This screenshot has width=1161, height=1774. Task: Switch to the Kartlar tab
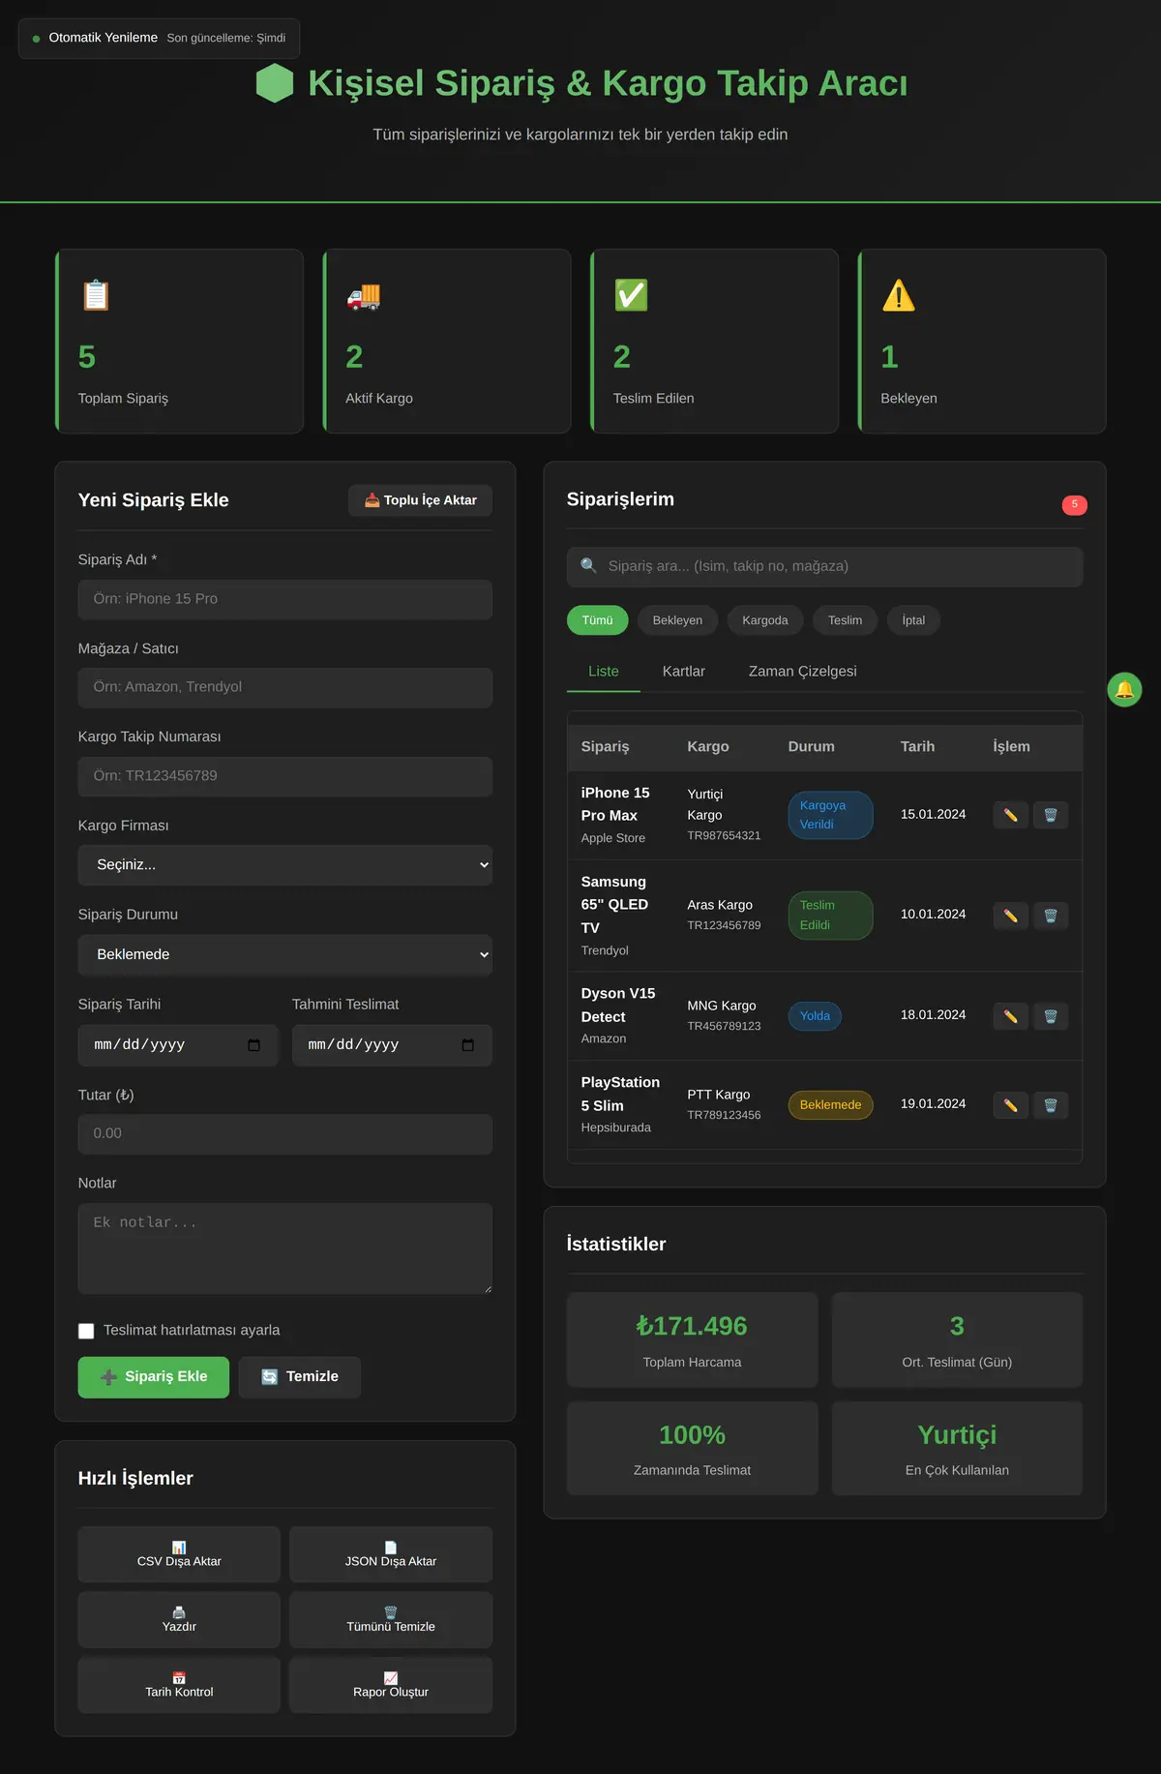684,672
